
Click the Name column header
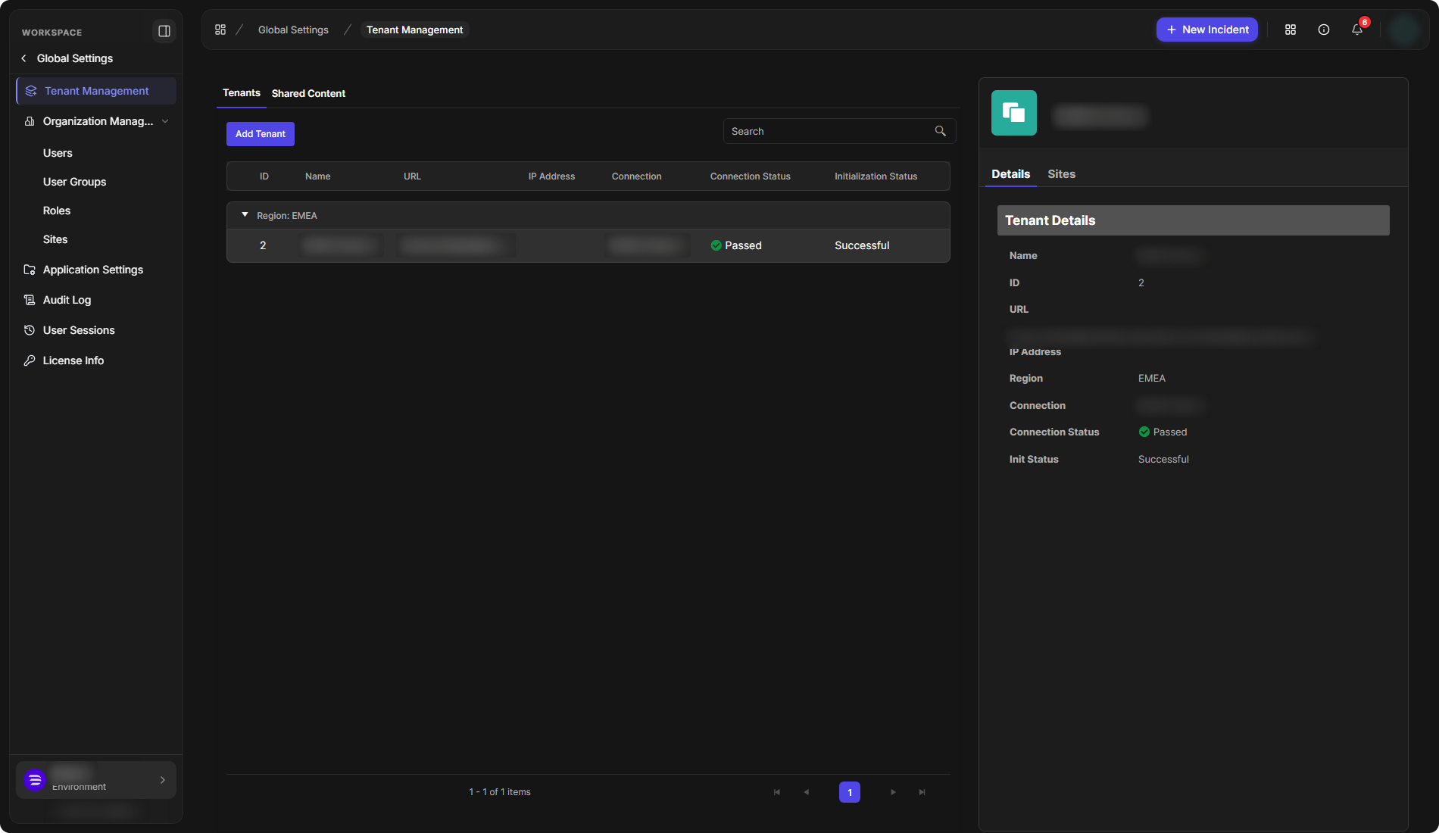pyautogui.click(x=318, y=176)
